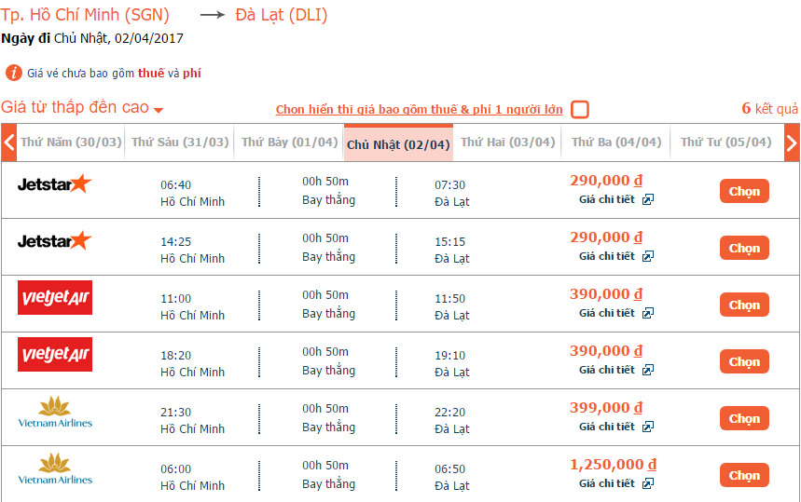Click the VietJet Air logo for 18:20 flight
The width and height of the screenshot is (801, 502).
tap(55, 354)
